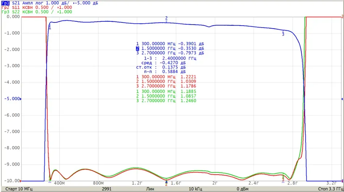Image resolution: width=344 pixels, height=192 pixels.
Task: Click the -10.00 bottom scale value
Action: [x=12, y=181]
